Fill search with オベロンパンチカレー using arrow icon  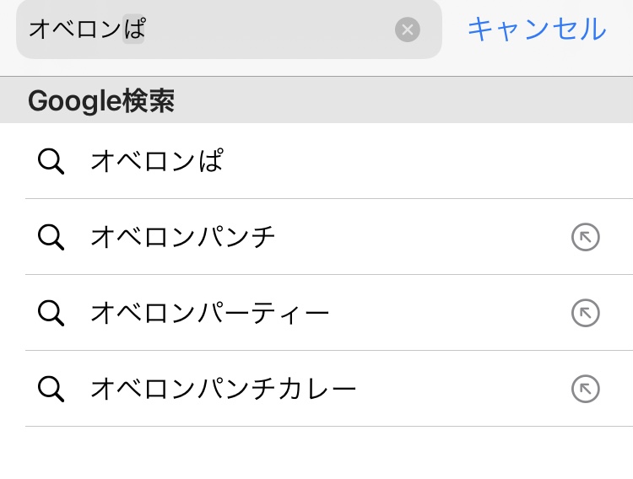pos(586,389)
